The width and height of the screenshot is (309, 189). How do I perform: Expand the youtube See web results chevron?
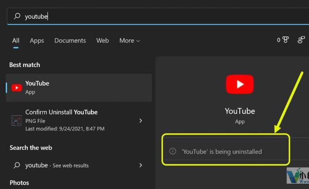pyautogui.click(x=140, y=165)
